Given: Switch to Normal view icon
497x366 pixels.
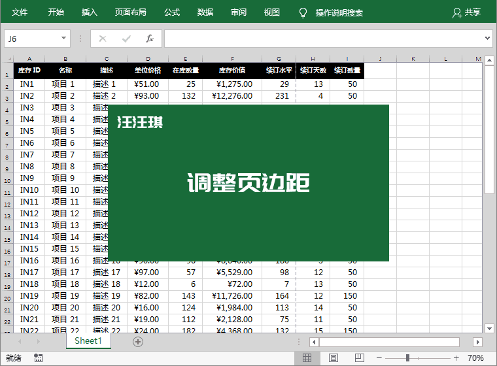Looking at the screenshot, I should click(307, 358).
